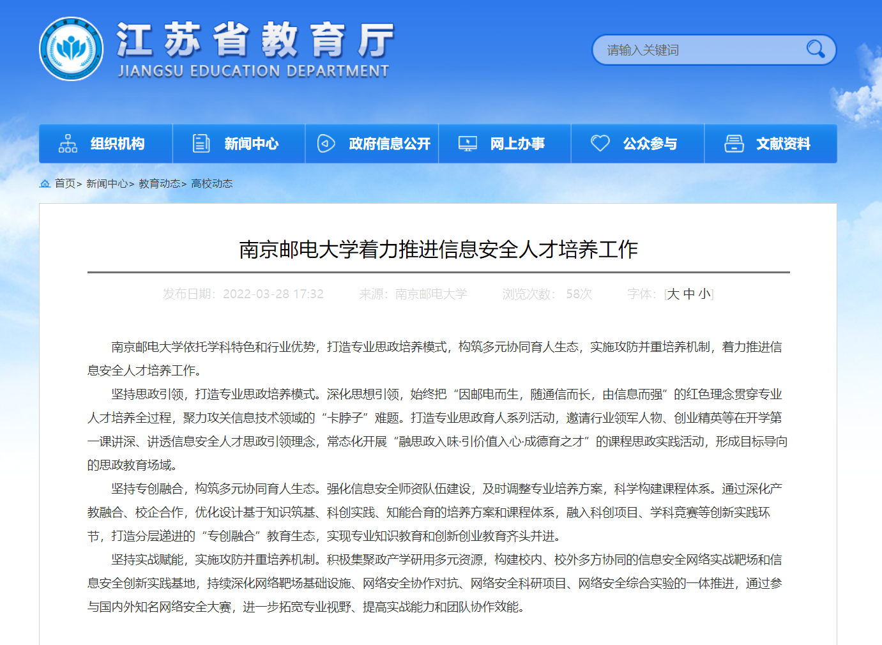The image size is (882, 645).
Task: Open the 新闻中心 navigation tab
Action: pos(251,144)
